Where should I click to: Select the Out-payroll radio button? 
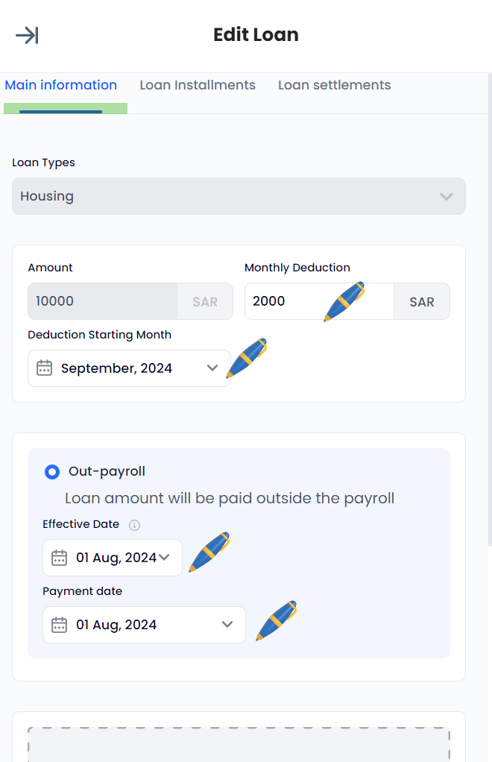[51, 471]
